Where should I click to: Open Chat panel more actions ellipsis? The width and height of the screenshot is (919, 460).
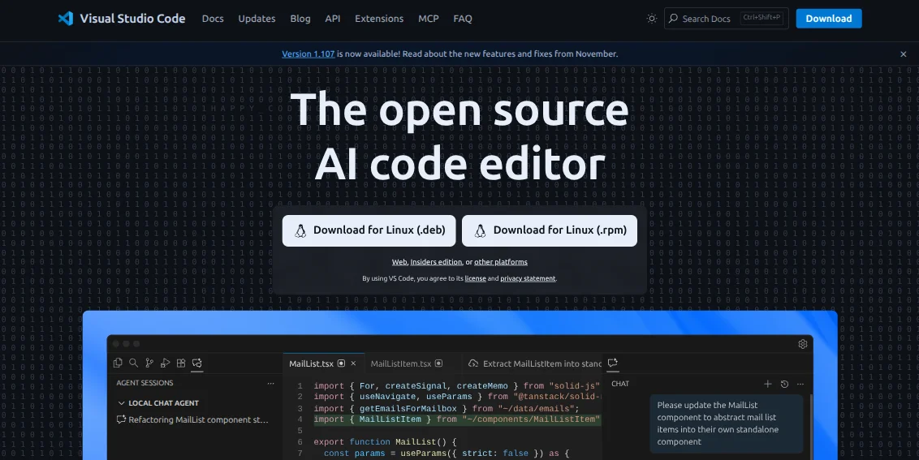point(800,384)
